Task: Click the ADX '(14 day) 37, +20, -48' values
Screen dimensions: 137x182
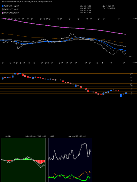Action: point(77,136)
